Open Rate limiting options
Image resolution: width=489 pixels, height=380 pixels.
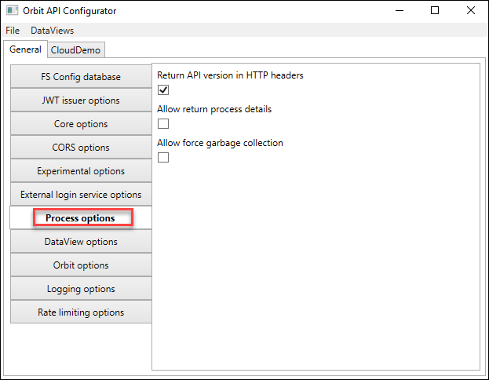(81, 312)
